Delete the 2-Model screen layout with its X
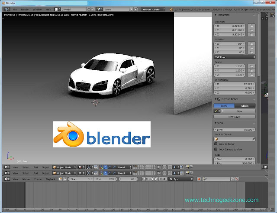The width and height of the screenshot is (277, 213). click(93, 9)
